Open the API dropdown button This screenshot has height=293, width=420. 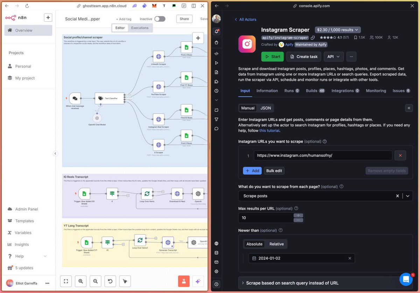point(334,56)
